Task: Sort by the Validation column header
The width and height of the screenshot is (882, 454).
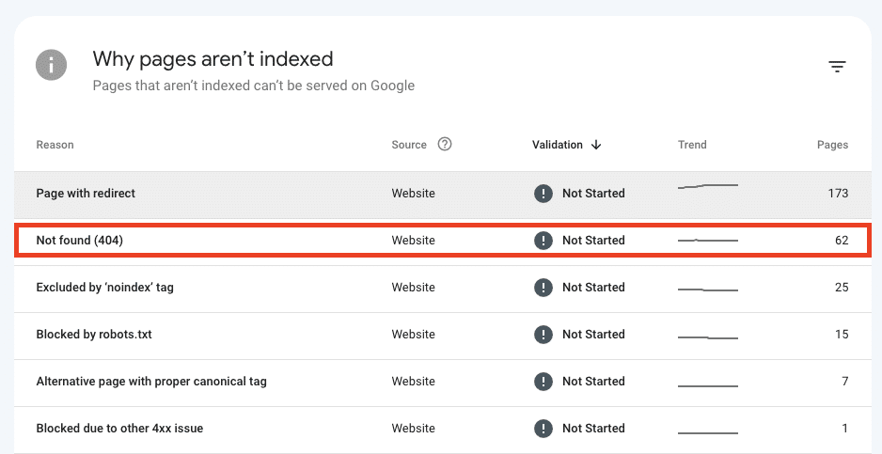Action: 557,145
